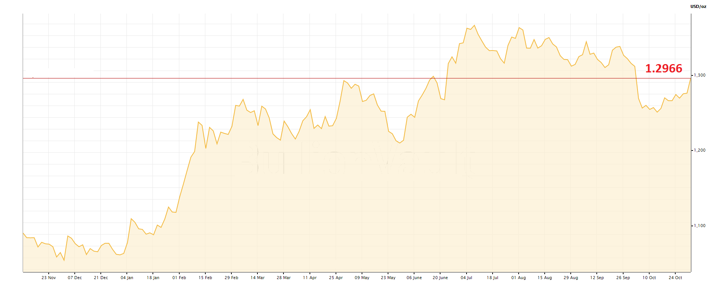Click the 1,200 price axis label
This screenshot has width=710, height=284.
coord(699,150)
